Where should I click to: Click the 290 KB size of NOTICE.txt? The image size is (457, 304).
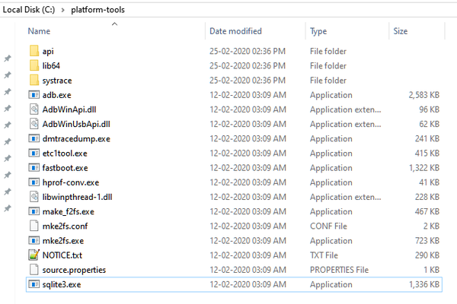tap(427, 255)
